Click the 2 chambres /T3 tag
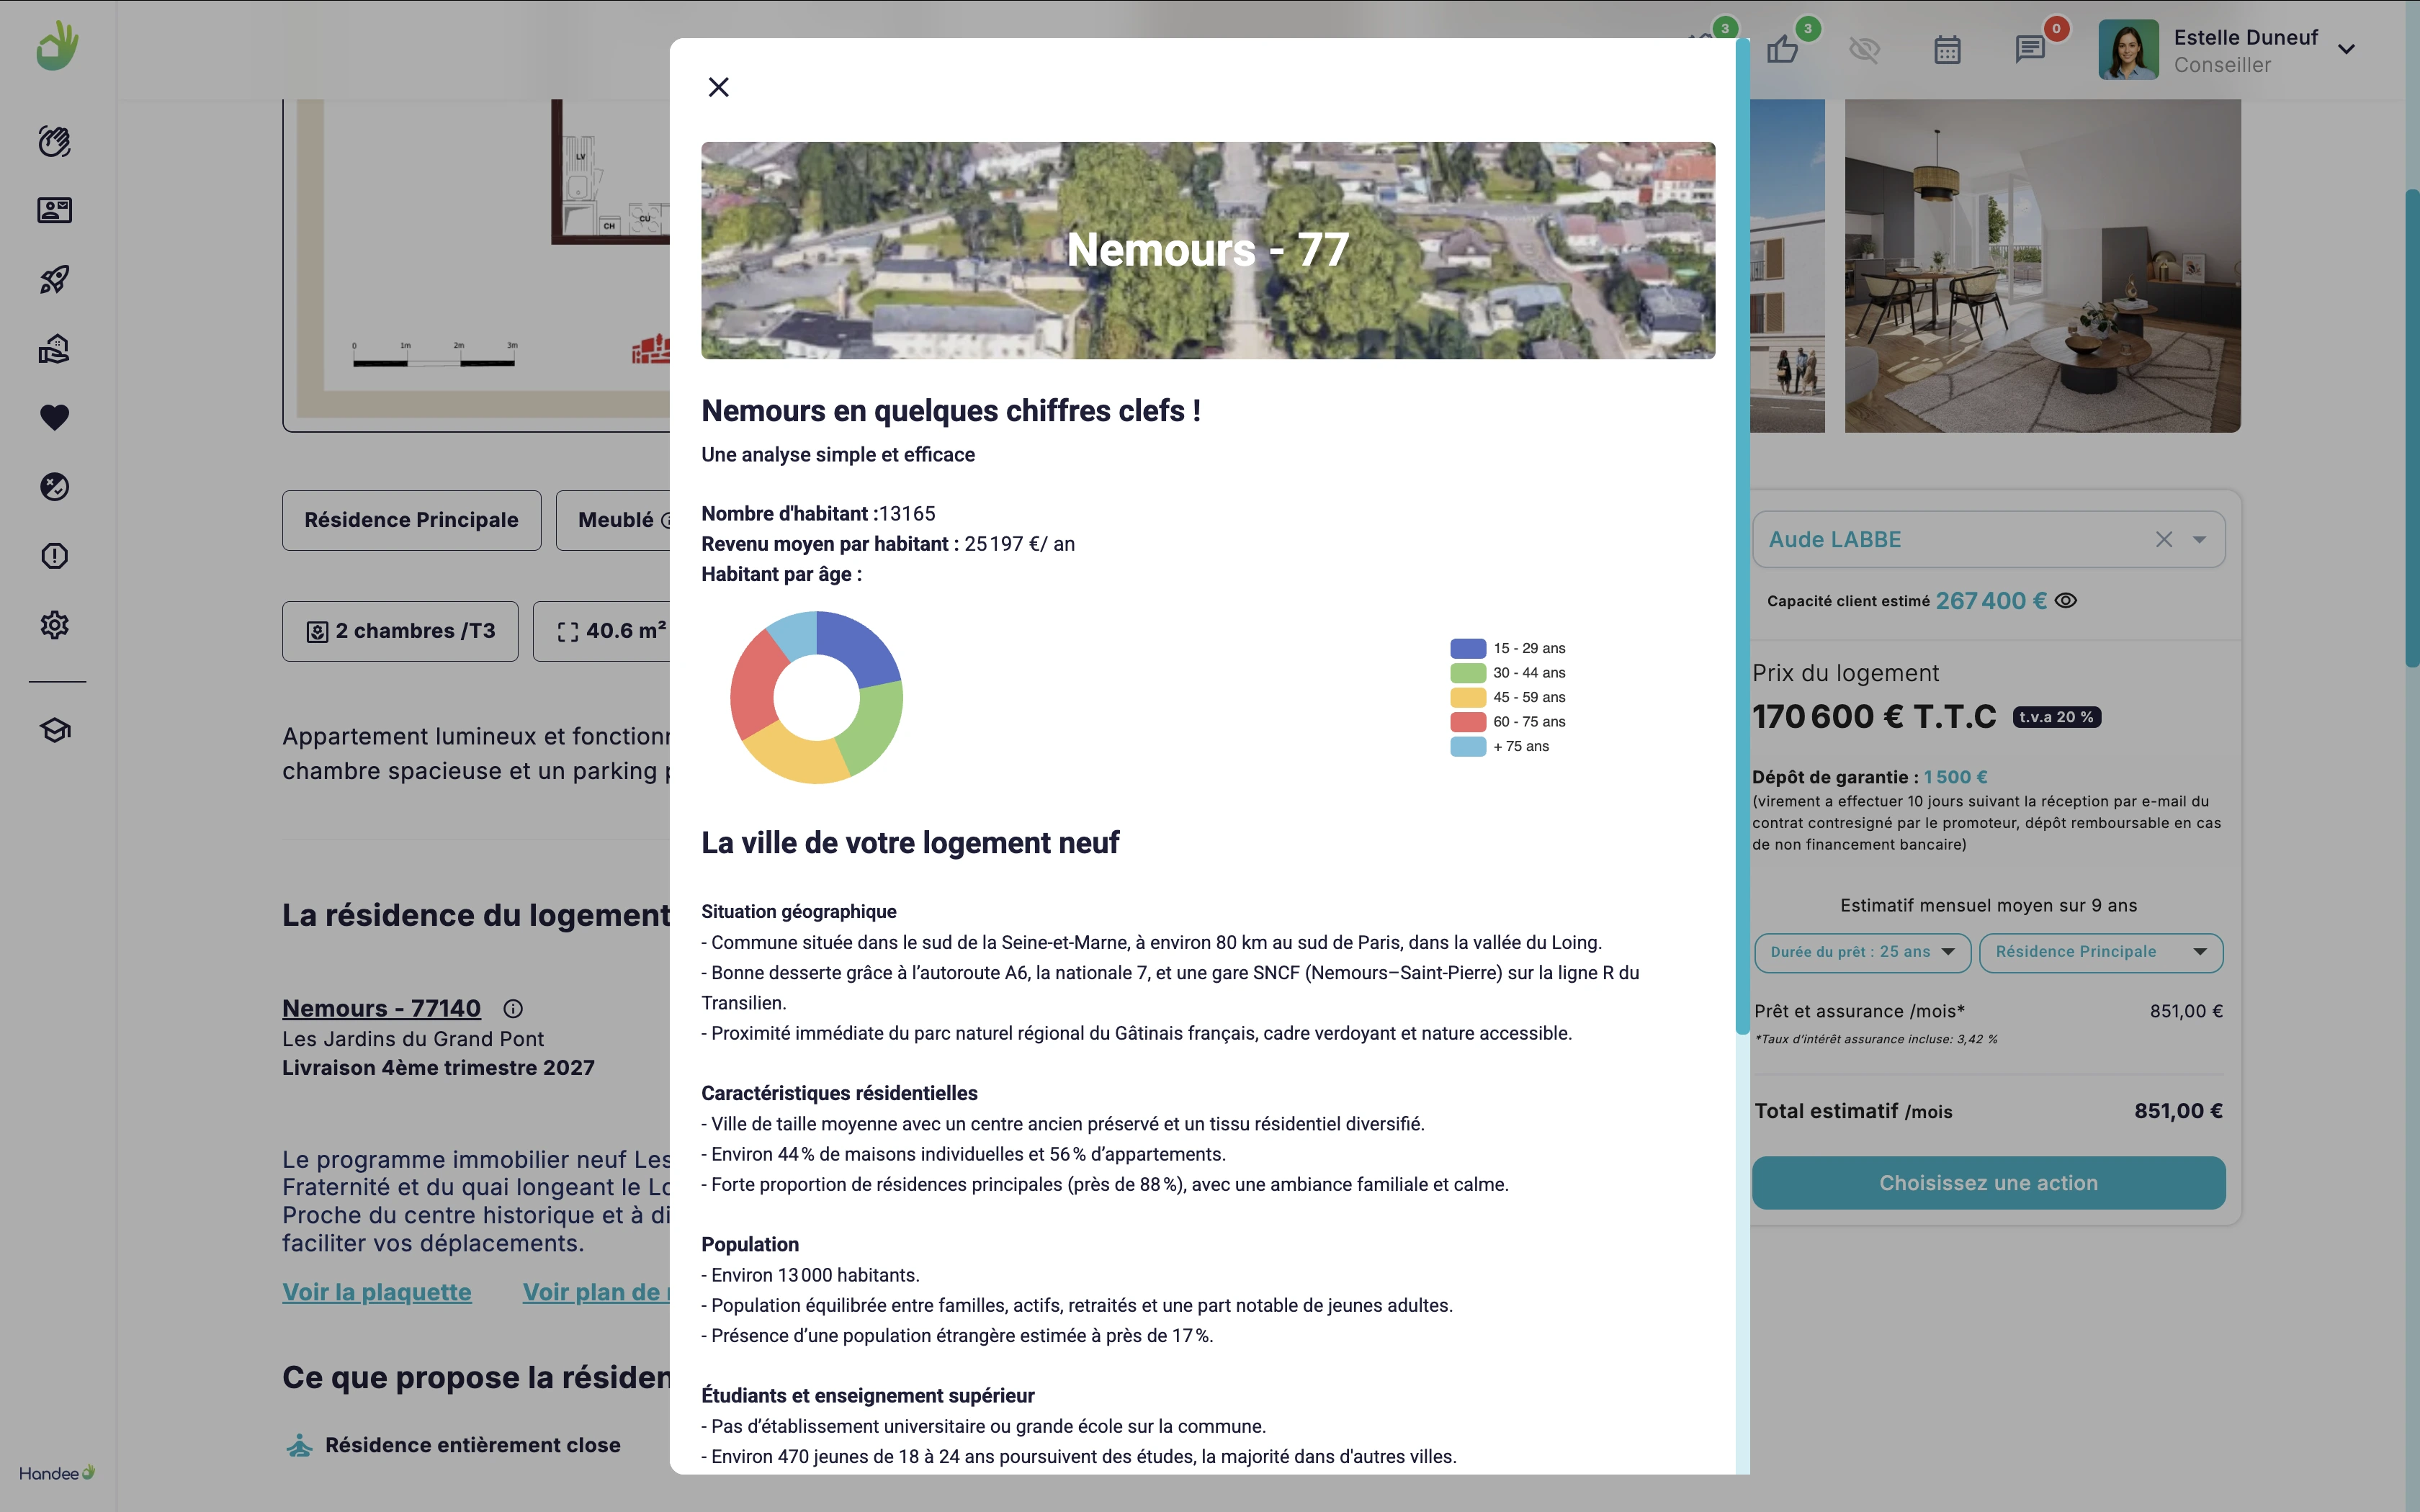2420x1512 pixels. (400, 631)
